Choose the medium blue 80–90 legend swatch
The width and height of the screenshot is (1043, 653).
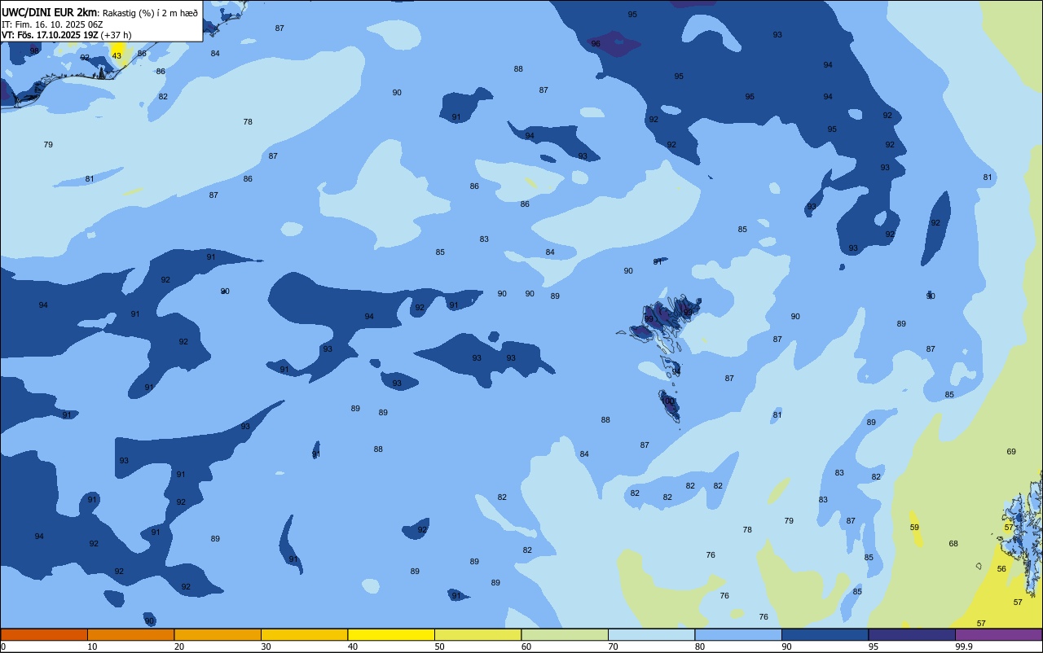pyautogui.click(x=738, y=634)
